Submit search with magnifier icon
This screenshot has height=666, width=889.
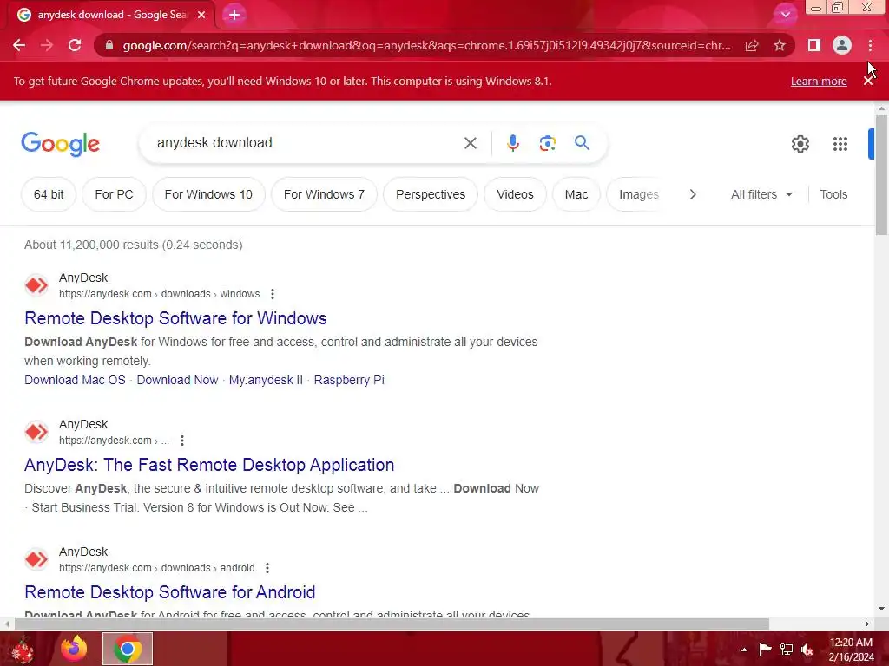click(582, 143)
